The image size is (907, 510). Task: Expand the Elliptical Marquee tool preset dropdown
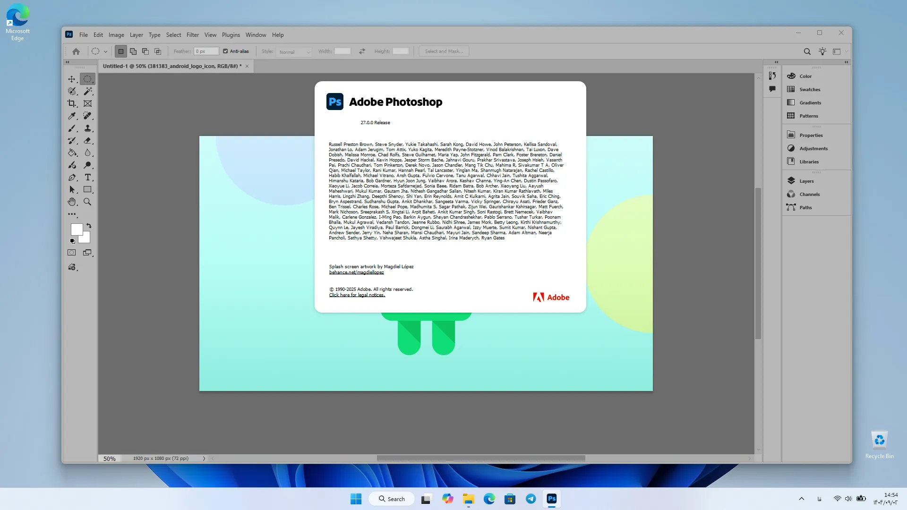click(x=105, y=51)
